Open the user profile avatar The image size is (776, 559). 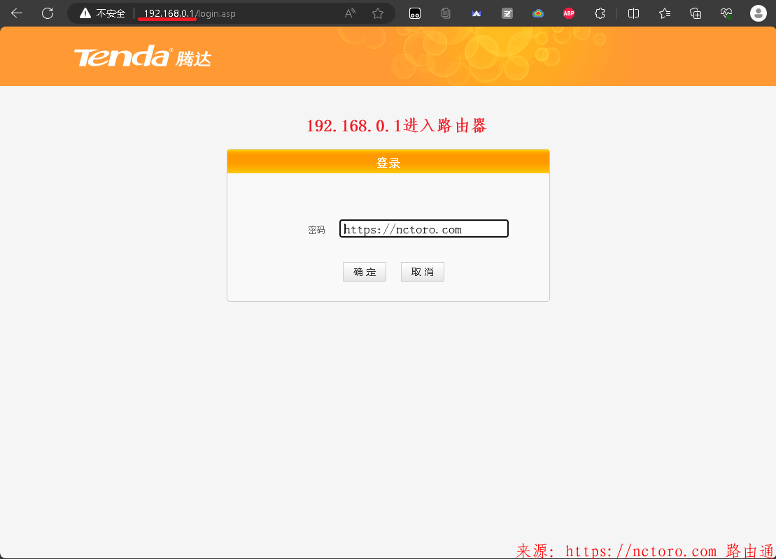pos(759,13)
